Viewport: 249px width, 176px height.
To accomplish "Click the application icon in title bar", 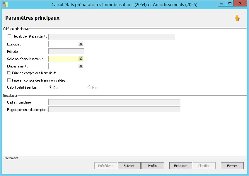I will click(5, 4).
